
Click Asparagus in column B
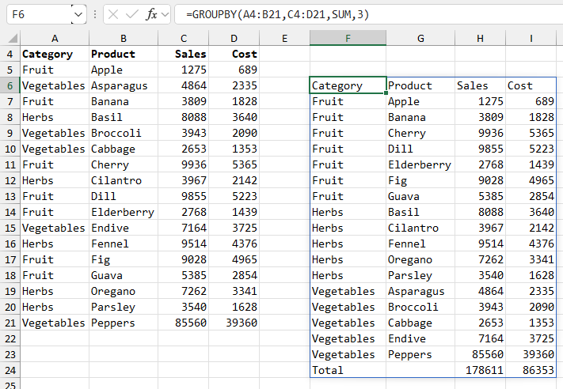point(124,85)
